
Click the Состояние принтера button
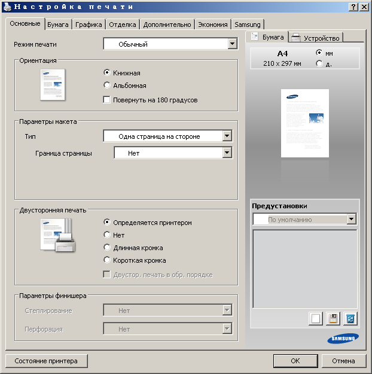point(46,361)
